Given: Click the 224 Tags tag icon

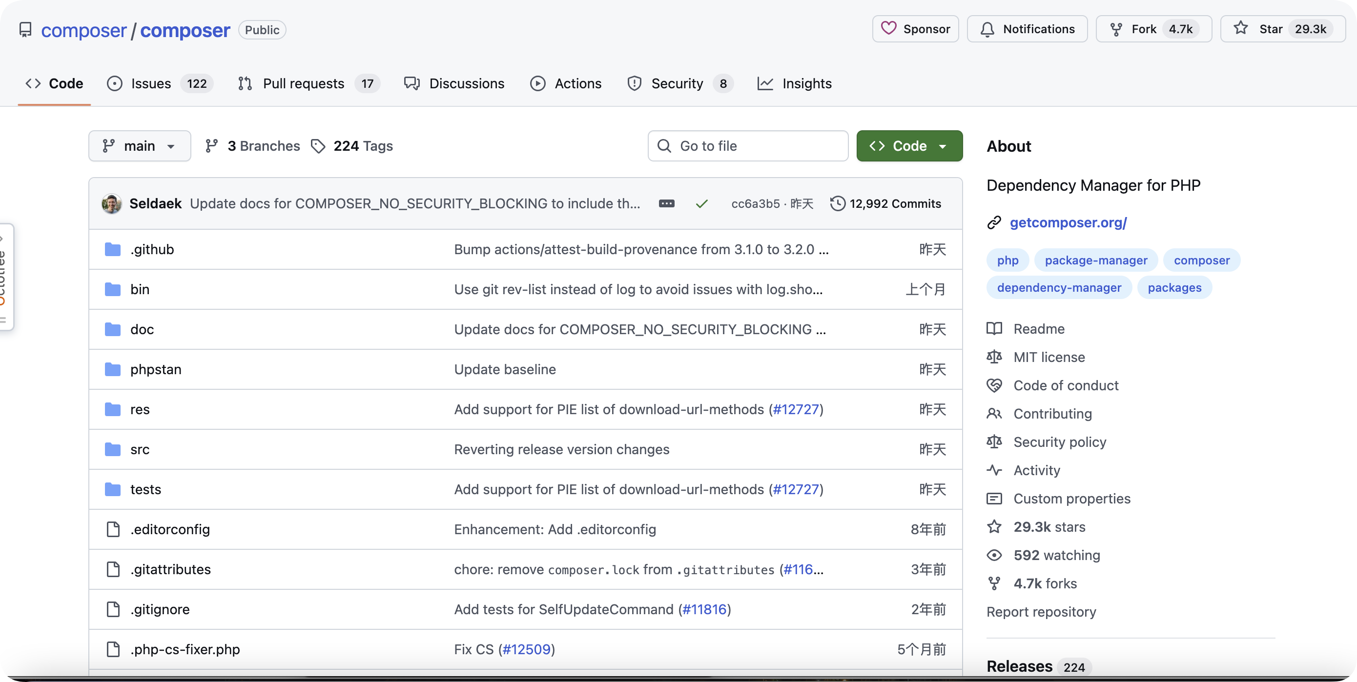Looking at the screenshot, I should (x=318, y=146).
